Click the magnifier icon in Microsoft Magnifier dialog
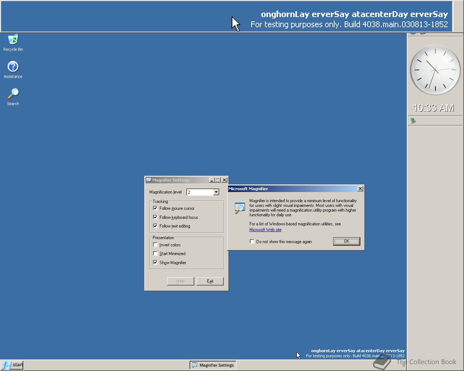This screenshot has width=464, height=371. click(x=240, y=208)
